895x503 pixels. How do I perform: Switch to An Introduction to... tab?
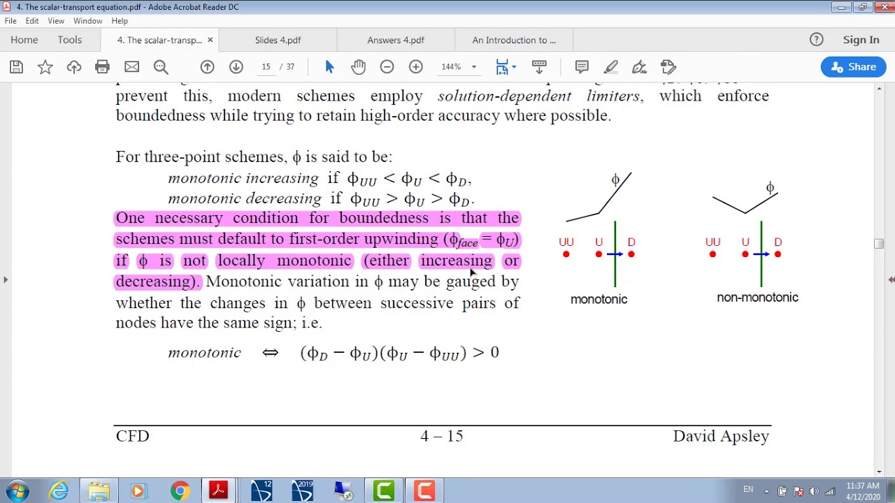(x=514, y=40)
